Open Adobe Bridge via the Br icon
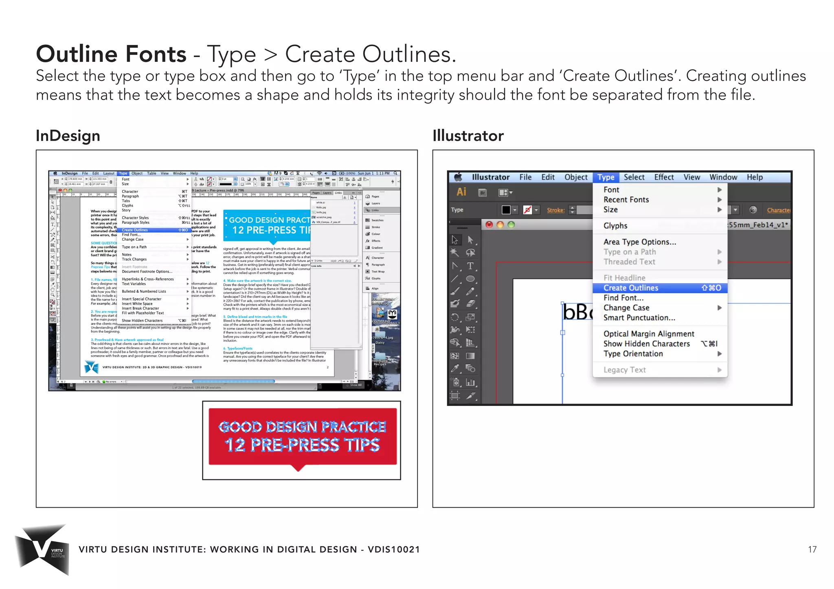834x589 pixels. (x=483, y=193)
